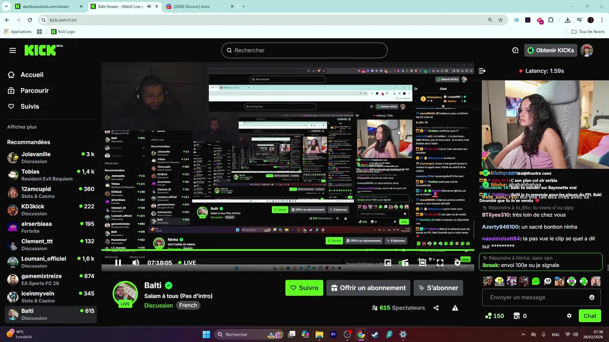Open the browser zoom magnifier icon

click(490, 20)
